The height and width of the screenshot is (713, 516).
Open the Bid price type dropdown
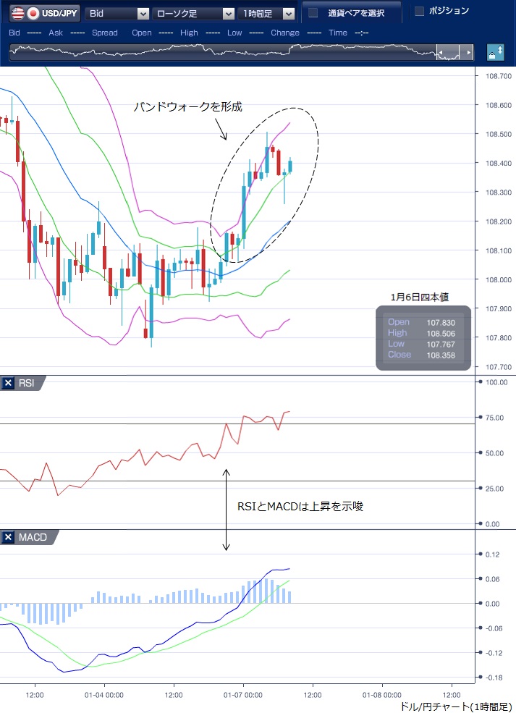click(x=143, y=14)
